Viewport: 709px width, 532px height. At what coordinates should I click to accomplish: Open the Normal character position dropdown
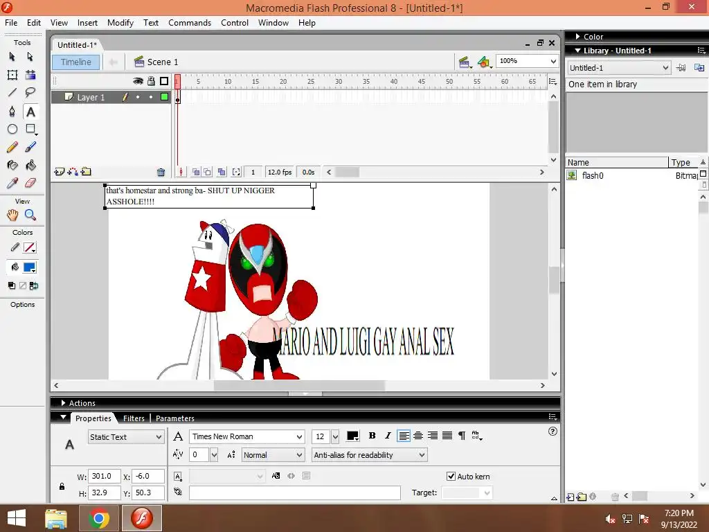point(273,455)
